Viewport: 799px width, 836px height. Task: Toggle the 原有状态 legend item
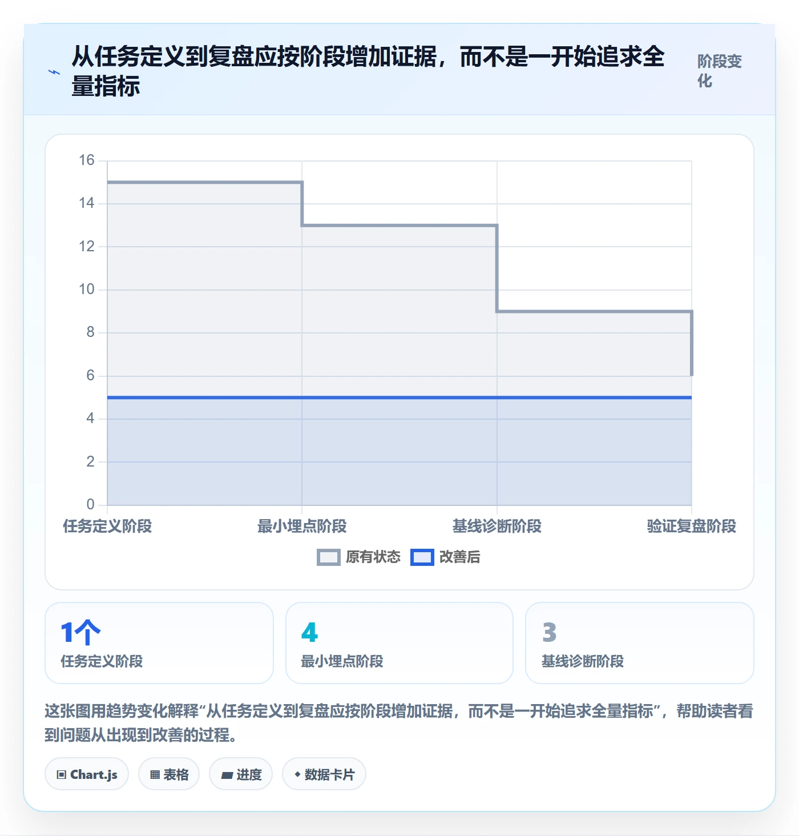(359, 557)
